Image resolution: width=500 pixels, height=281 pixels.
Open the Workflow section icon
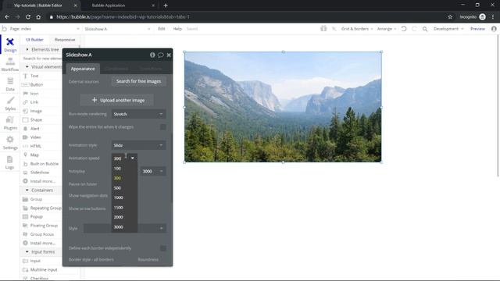[x=10, y=64]
